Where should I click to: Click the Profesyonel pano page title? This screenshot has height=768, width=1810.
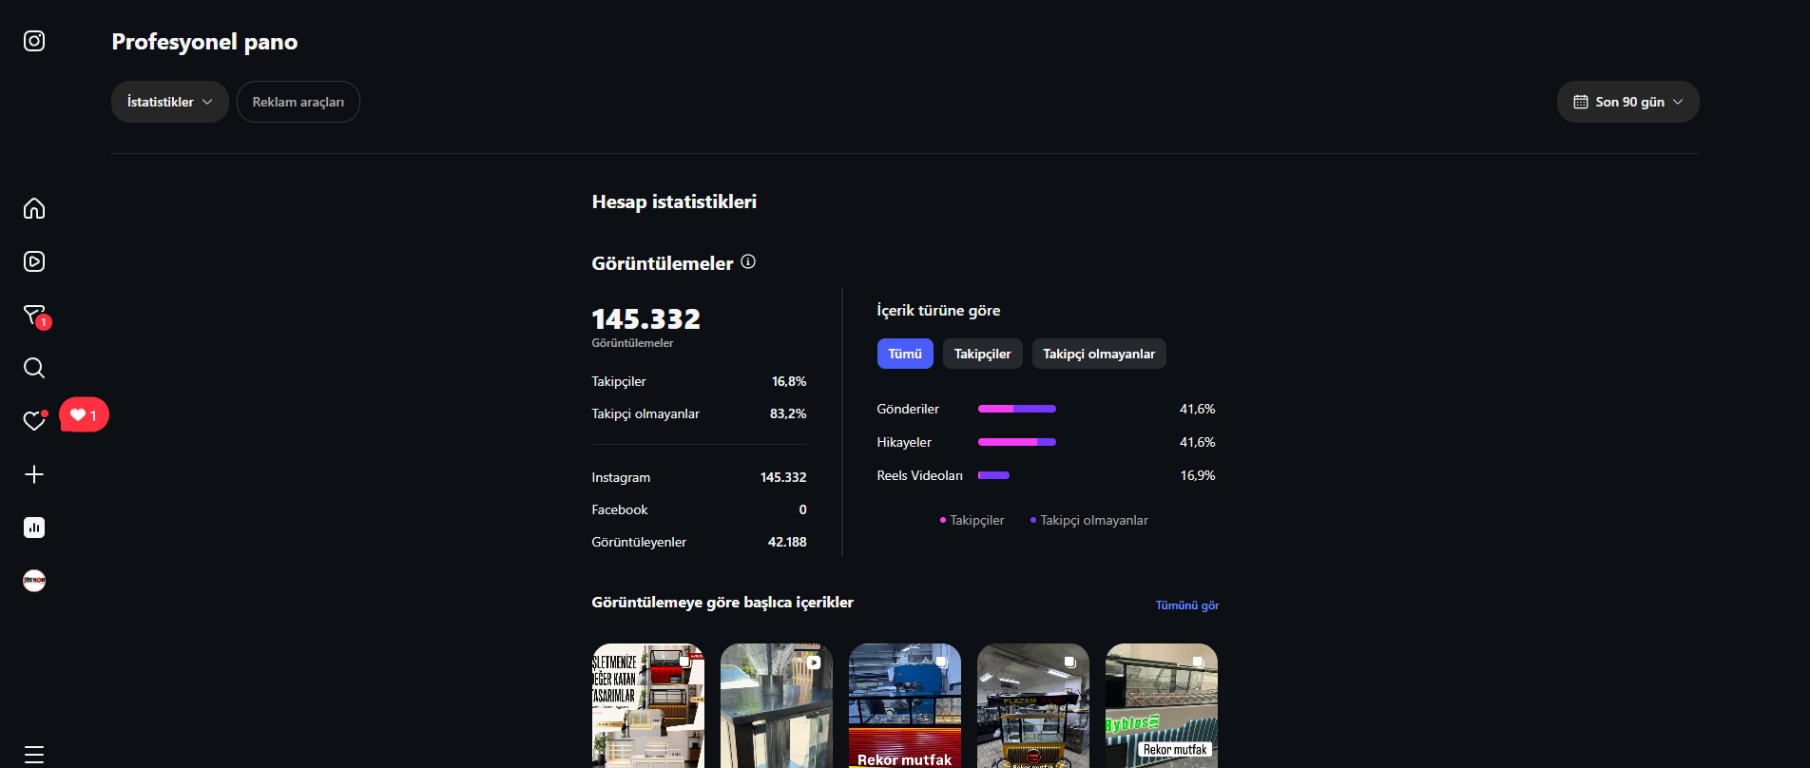(x=204, y=42)
